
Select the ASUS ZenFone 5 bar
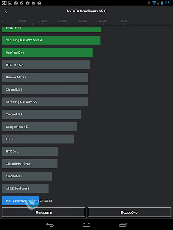tap(25, 189)
